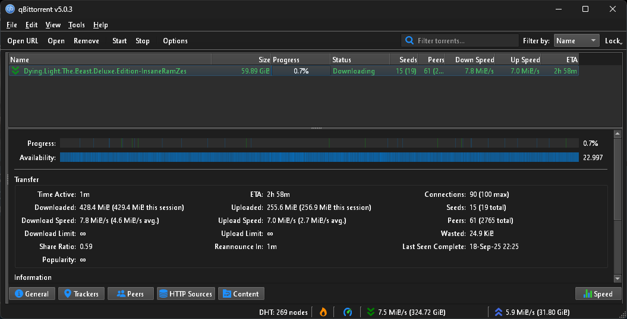The image size is (627, 319).
Task: Select the Dying.Light.The.Beast torrent row
Action: 294,71
